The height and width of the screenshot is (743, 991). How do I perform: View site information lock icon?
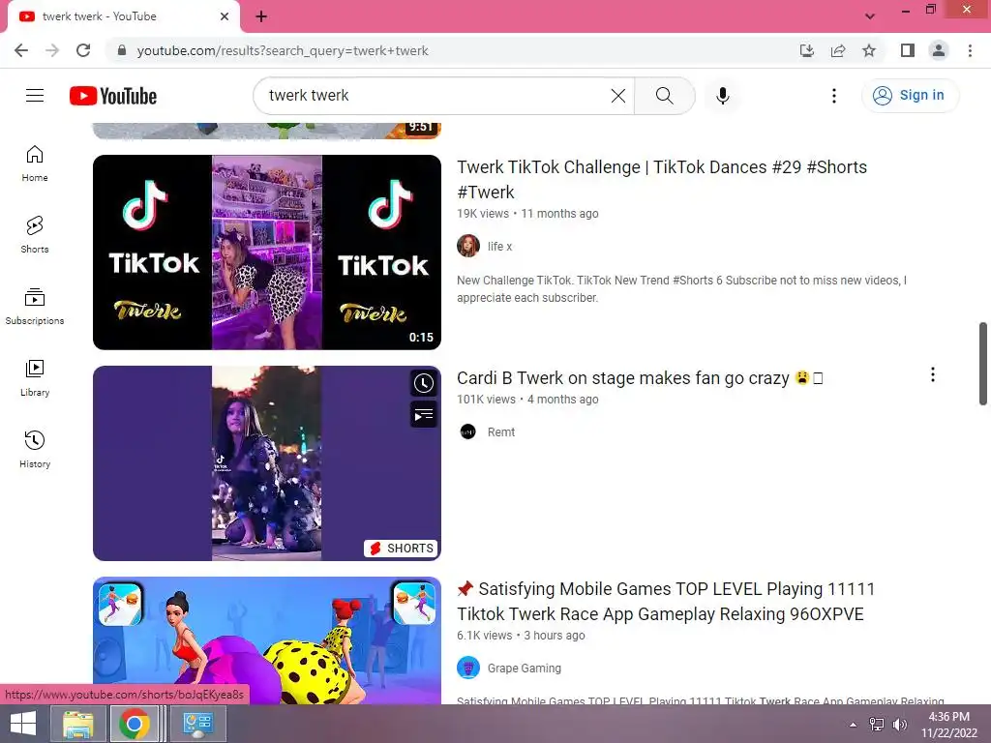pyautogui.click(x=122, y=50)
